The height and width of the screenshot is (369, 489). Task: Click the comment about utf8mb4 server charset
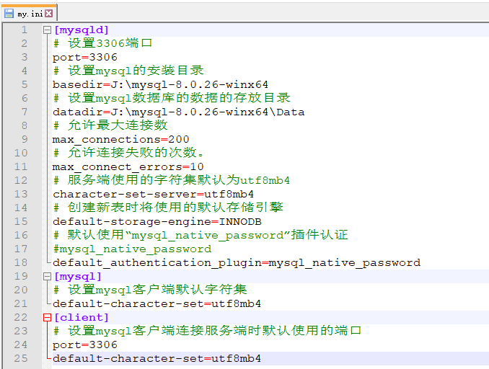coord(172,180)
